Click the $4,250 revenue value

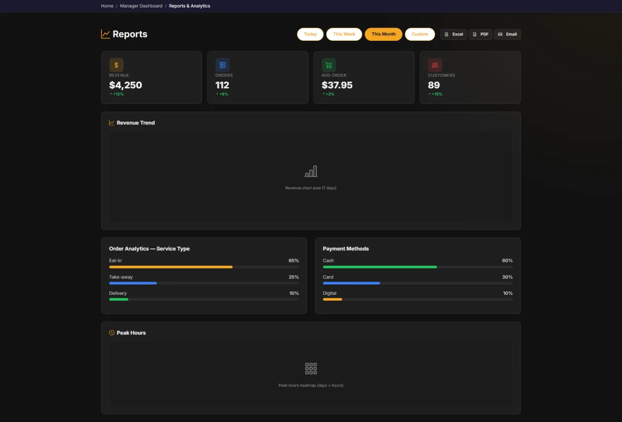pyautogui.click(x=126, y=85)
